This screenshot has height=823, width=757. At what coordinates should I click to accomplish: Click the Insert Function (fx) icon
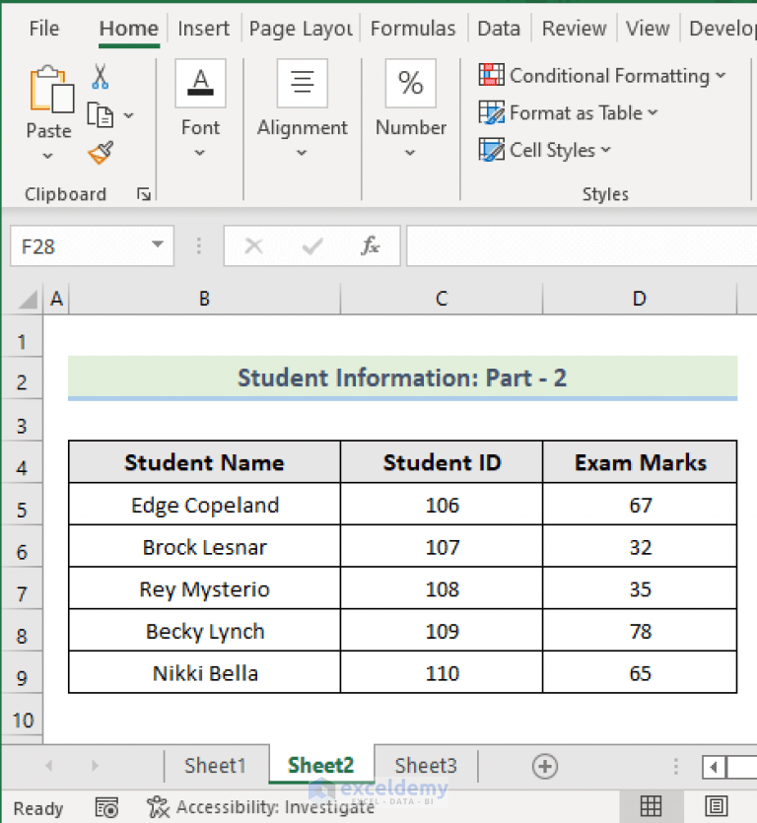coord(370,246)
